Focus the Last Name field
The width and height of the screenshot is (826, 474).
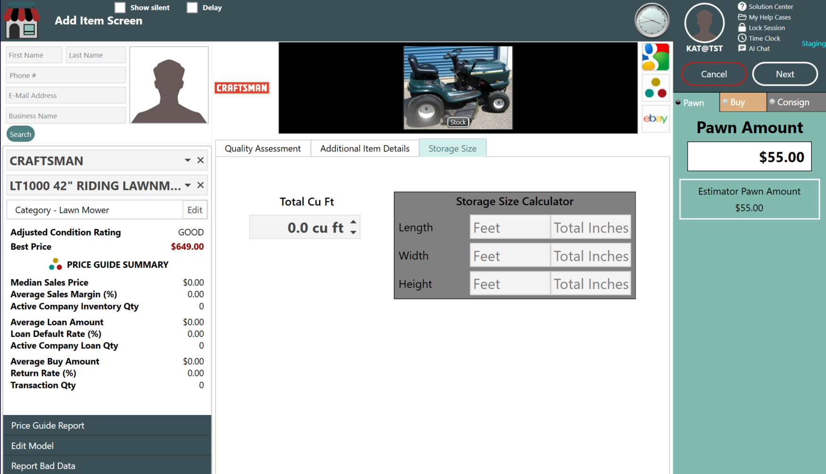point(96,55)
